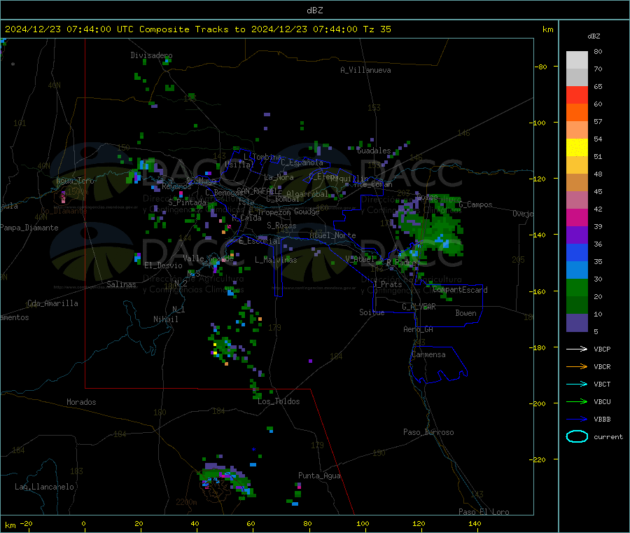Click the 'VBBB' legend label
This screenshot has height=533, width=630.
click(x=602, y=419)
